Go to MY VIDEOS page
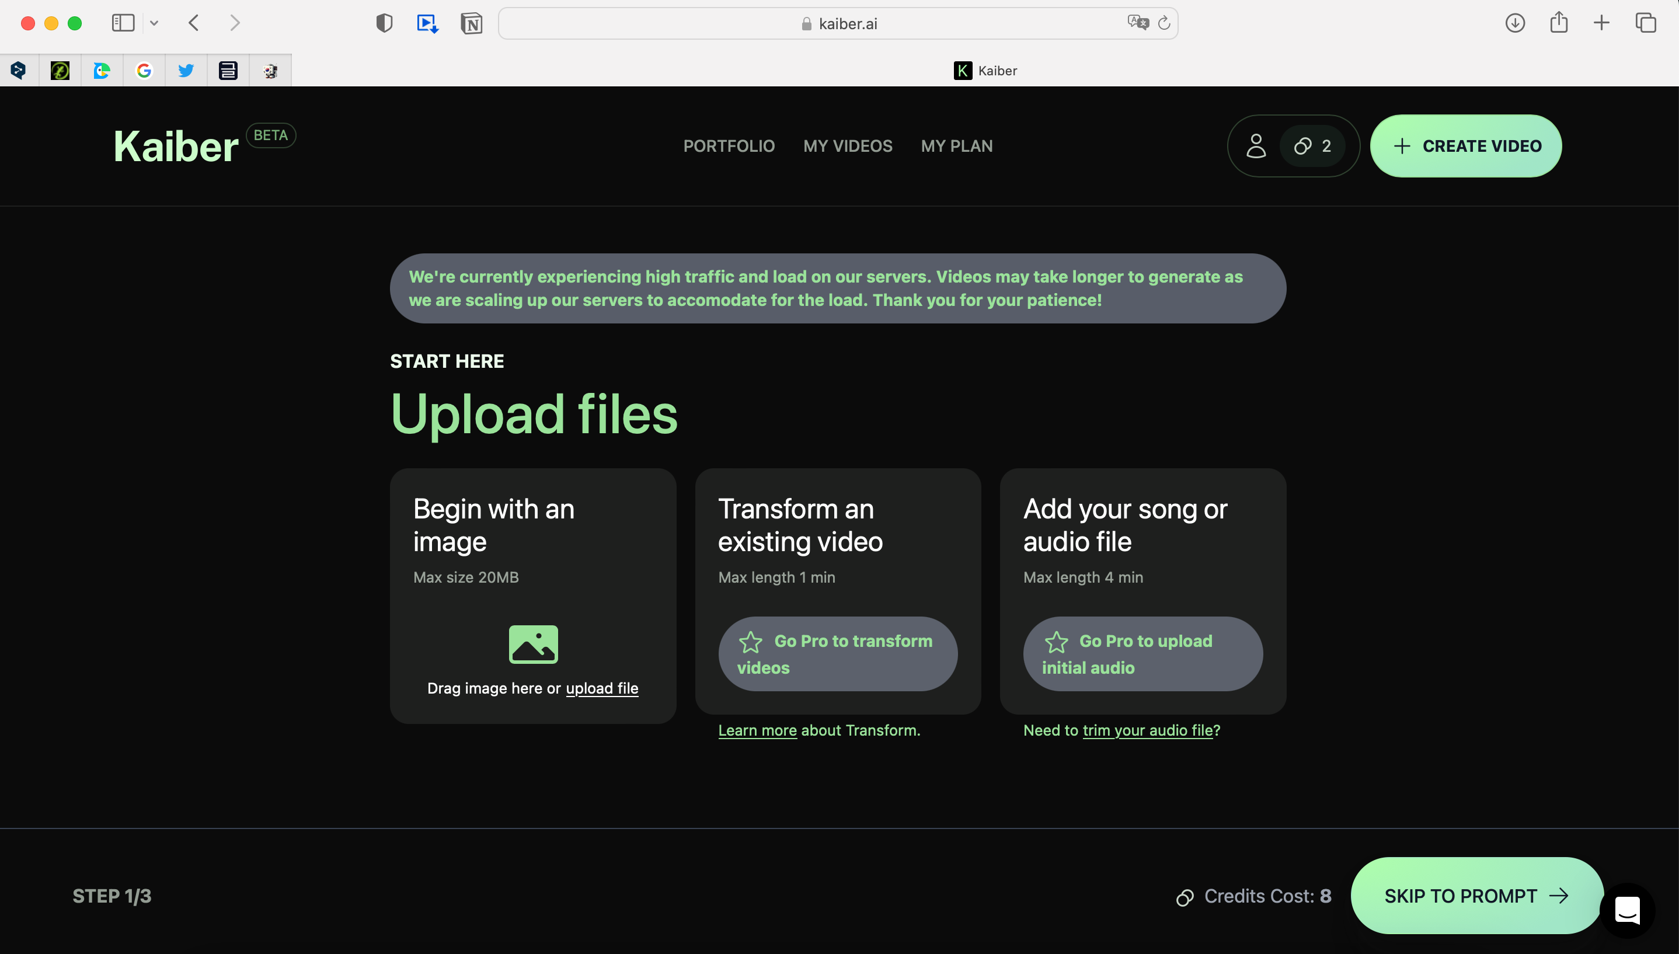 point(847,145)
